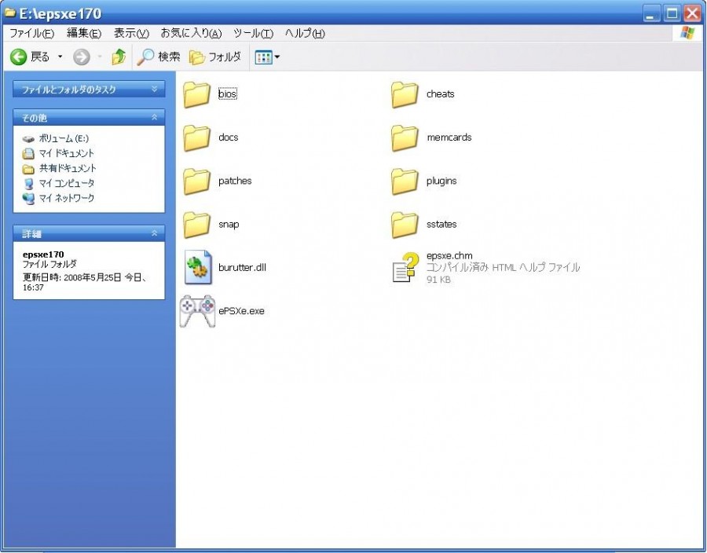
Task: Click the memcards folder name
Action: (449, 137)
